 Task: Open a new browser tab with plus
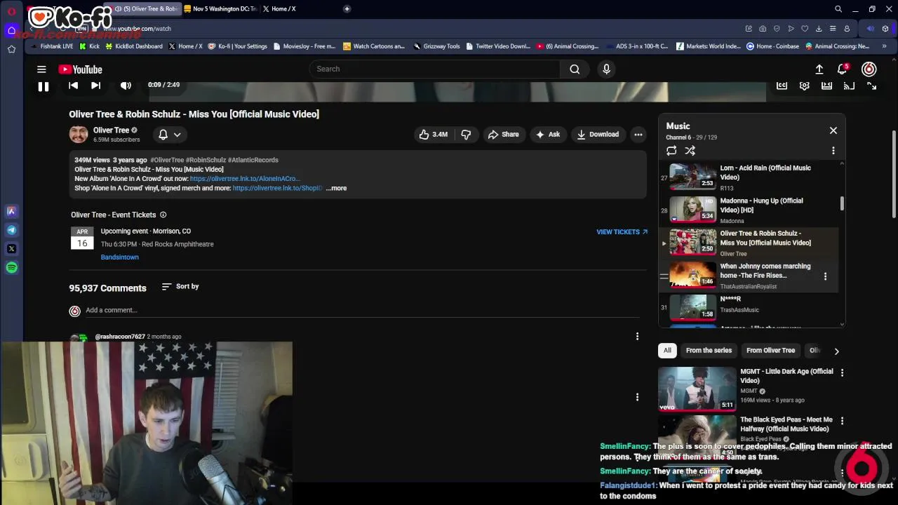pyautogui.click(x=347, y=9)
